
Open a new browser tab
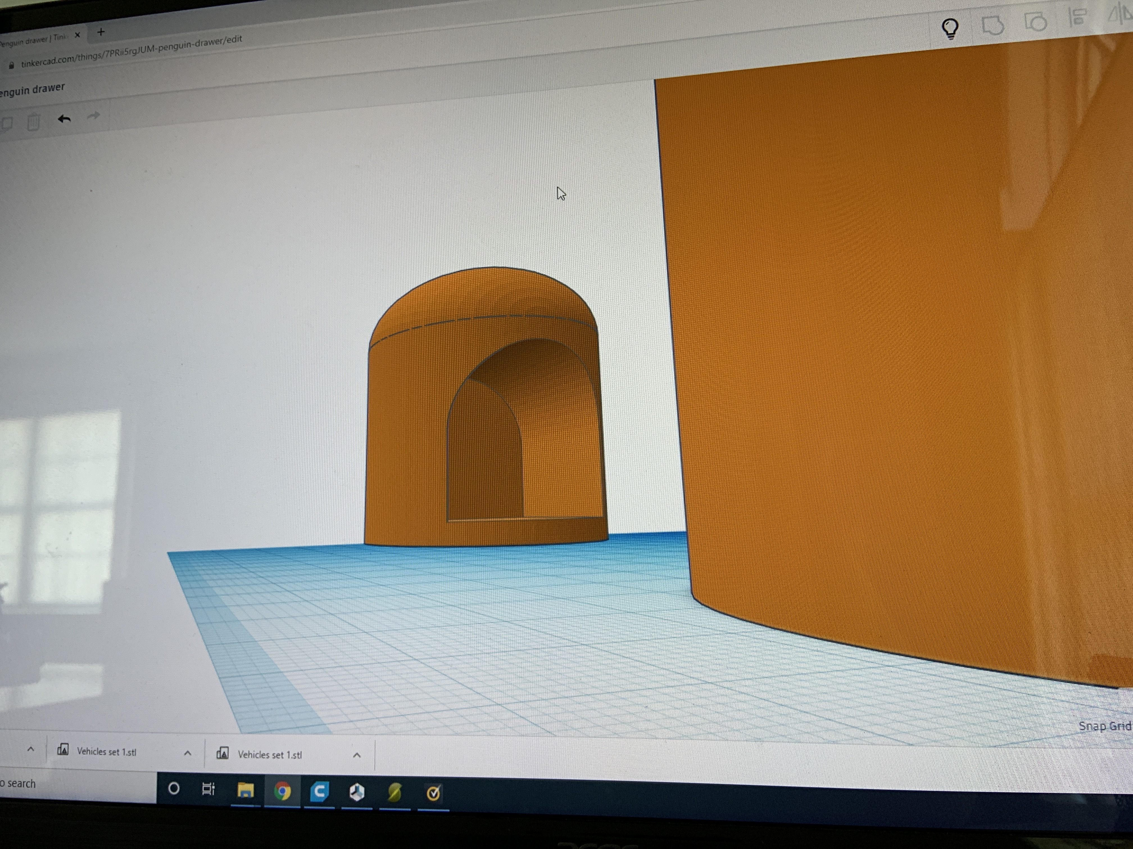pyautogui.click(x=101, y=32)
